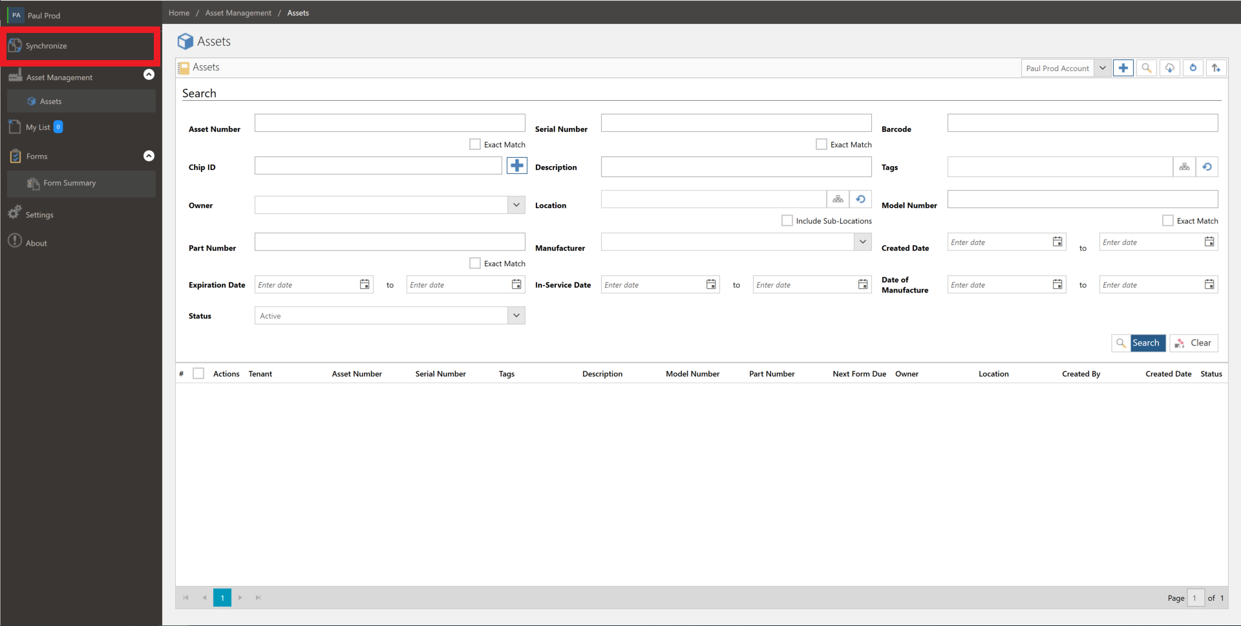Go to next page arrow in pager
This screenshot has height=626, width=1241.
tap(240, 598)
